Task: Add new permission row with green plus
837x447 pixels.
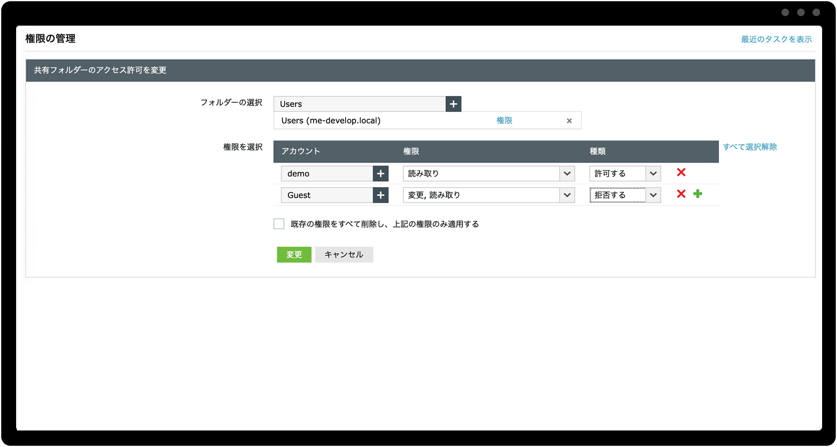Action: click(698, 194)
